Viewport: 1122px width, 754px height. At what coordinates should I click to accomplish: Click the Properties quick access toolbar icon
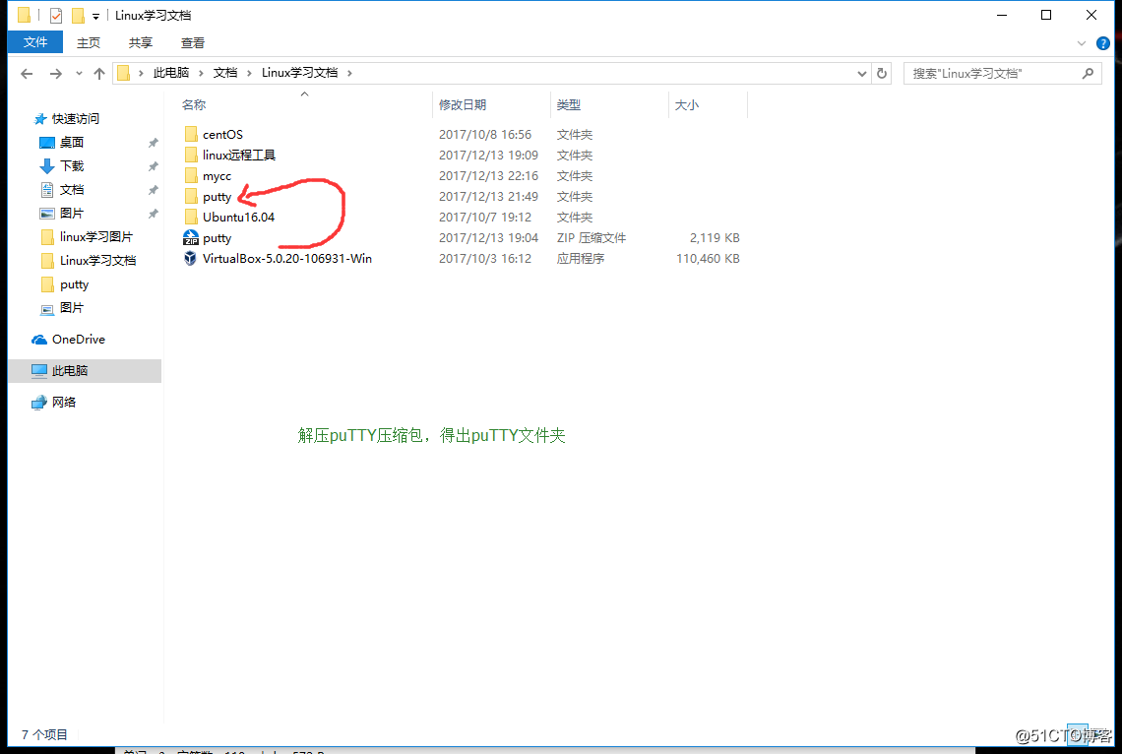coord(56,15)
